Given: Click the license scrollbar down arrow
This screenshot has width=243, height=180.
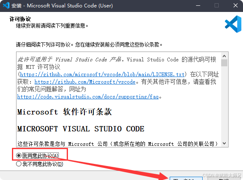Looking at the screenshot, I should pyautogui.click(x=224, y=143).
